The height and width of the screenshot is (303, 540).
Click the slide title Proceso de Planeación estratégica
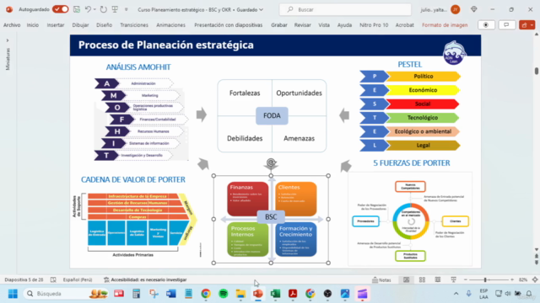pyautogui.click(x=165, y=45)
